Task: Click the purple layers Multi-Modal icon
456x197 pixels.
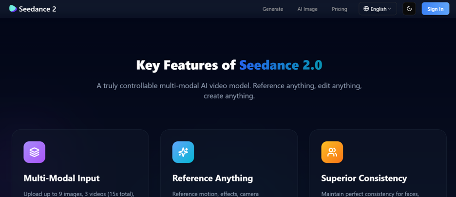Action: click(x=34, y=152)
